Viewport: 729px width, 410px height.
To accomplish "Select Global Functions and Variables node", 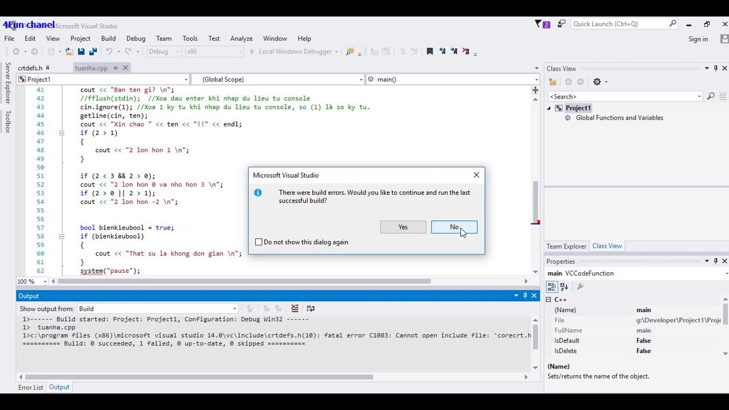I will (619, 118).
